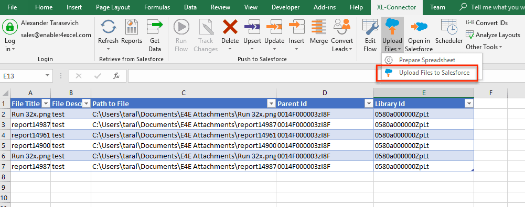Click the Tell me what you want search icon
Screen dimensions: 525x207
464,7
